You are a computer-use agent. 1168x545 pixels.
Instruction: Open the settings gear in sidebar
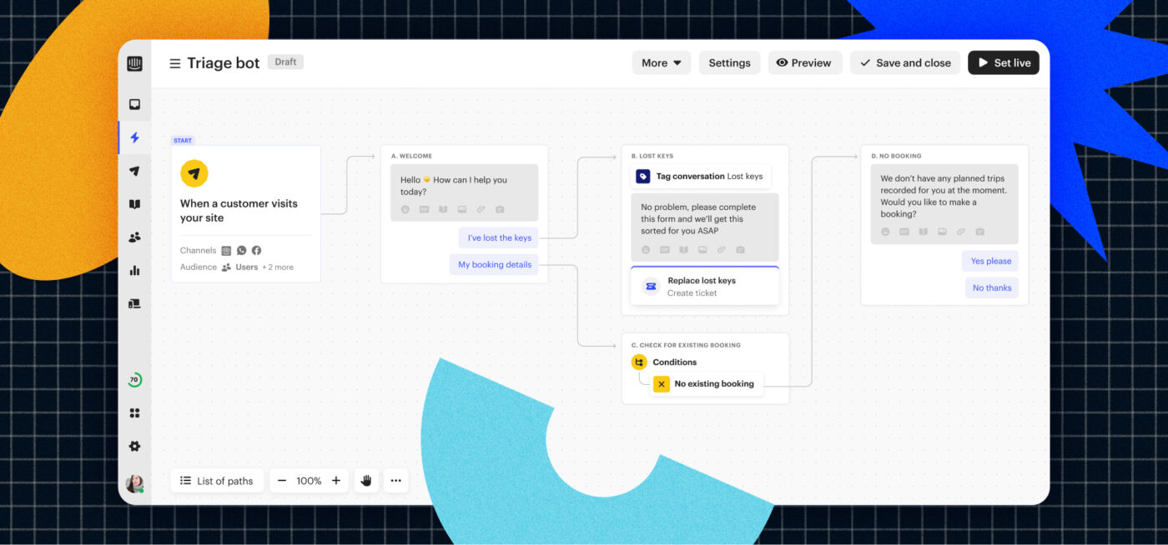pyautogui.click(x=134, y=446)
